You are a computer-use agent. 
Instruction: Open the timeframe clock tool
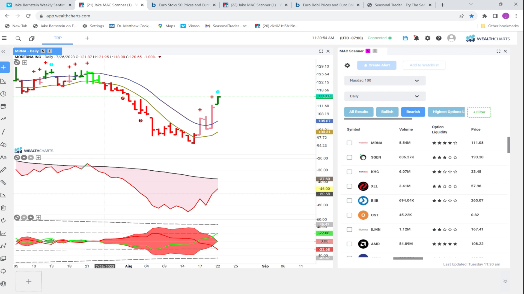4,94
